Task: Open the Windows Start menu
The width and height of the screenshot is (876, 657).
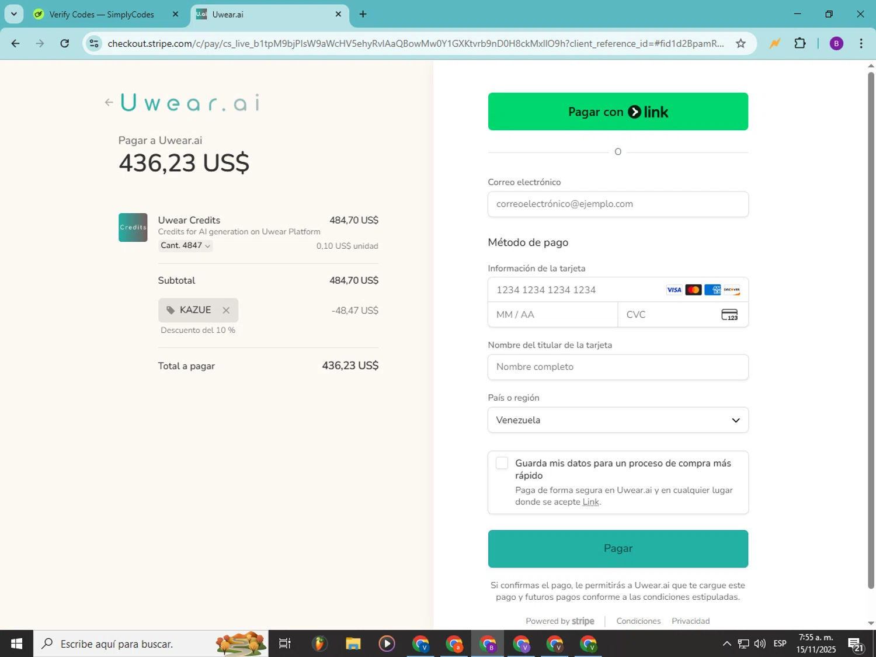Action: click(x=16, y=644)
